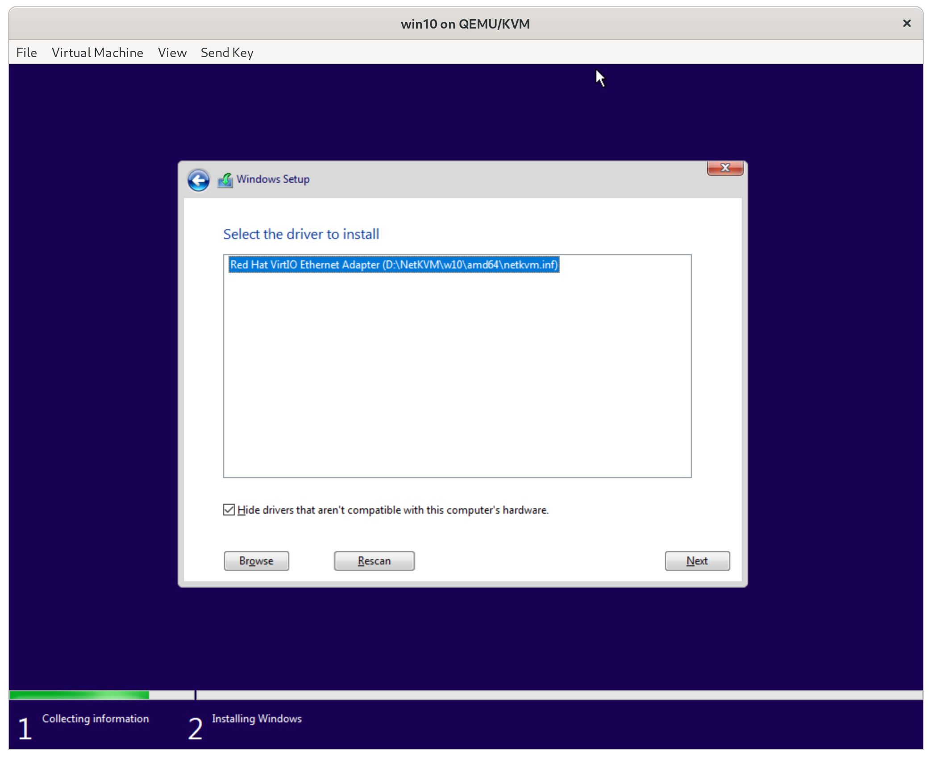Toggle hiding incompatible drivers
Viewport: 932px width, 758px height.
[229, 510]
